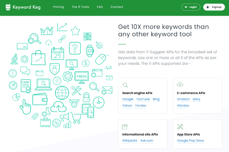Click the Login button
The image size is (229, 152).
191,7
